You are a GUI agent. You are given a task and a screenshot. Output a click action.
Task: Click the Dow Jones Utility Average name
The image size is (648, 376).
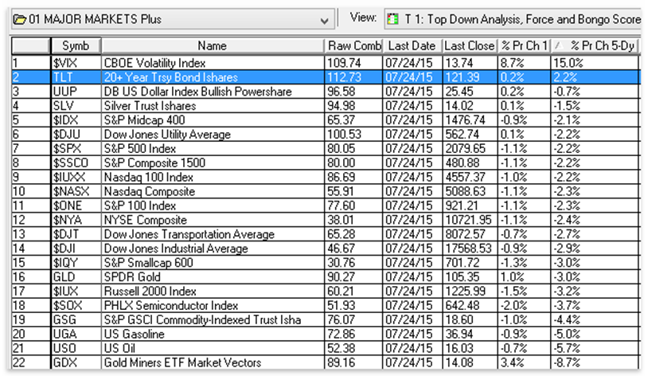coord(167,135)
